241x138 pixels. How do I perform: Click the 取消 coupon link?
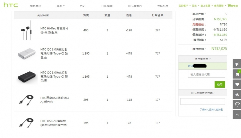[190, 66]
